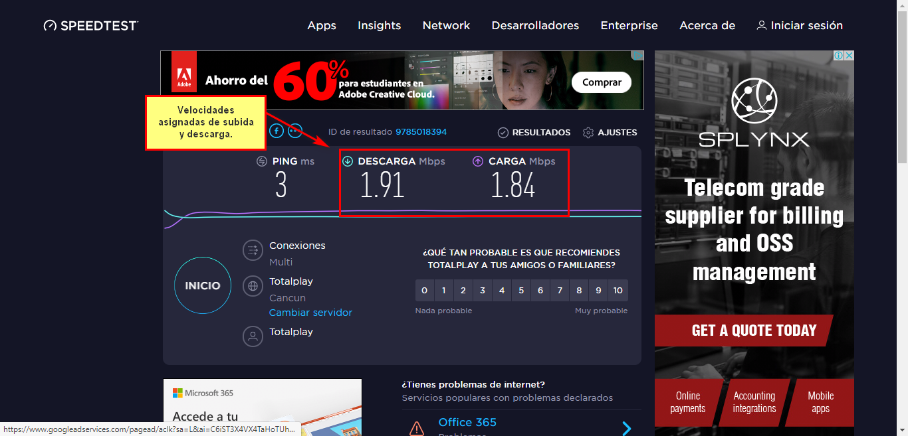908x436 pixels.
Task: Click the globe icon beside Totalplay Cancun
Action: click(x=253, y=286)
